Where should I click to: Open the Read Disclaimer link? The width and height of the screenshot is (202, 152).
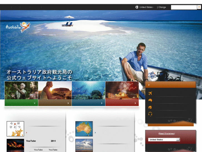(166, 134)
